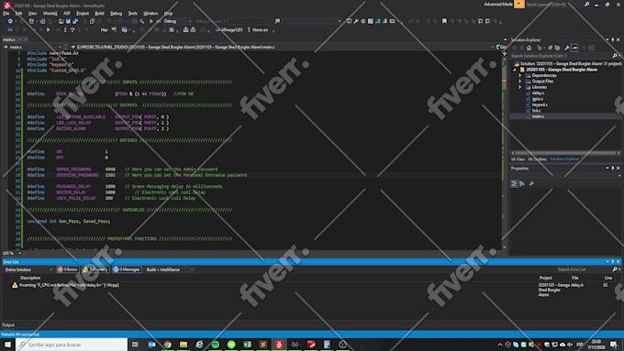The image size is (624, 351).
Task: Click the Copy toolbar icon
Action: coord(93,21)
